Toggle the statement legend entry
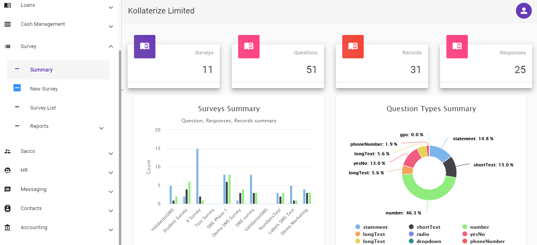 371,227
